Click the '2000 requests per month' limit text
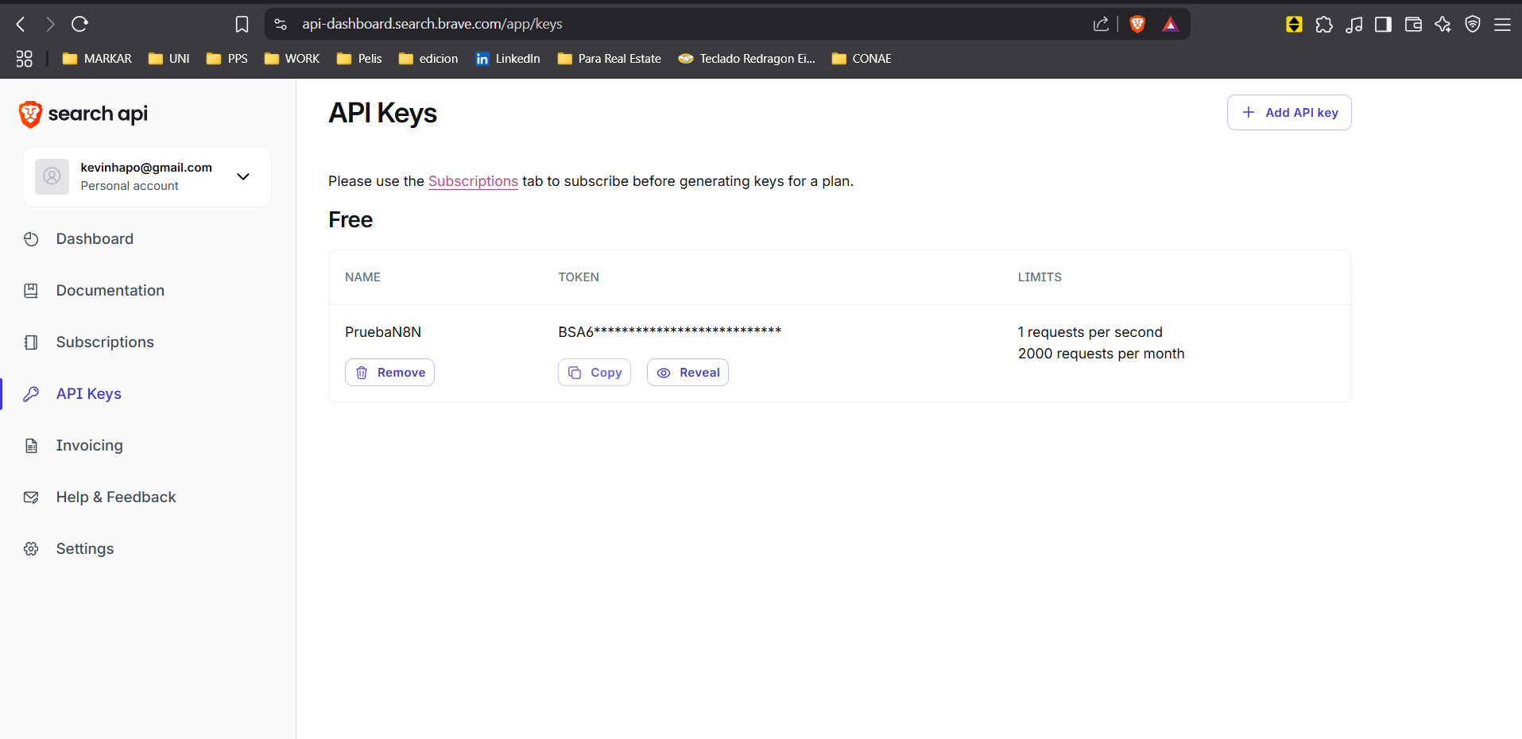 pyautogui.click(x=1101, y=354)
